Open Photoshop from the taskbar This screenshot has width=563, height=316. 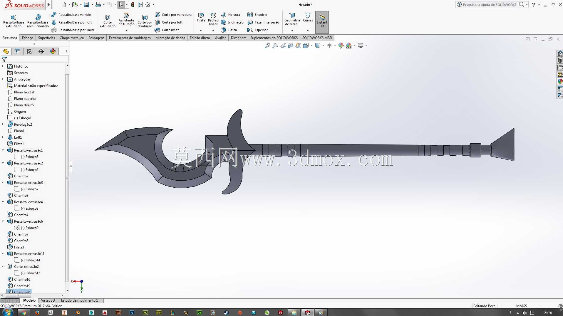(132, 313)
